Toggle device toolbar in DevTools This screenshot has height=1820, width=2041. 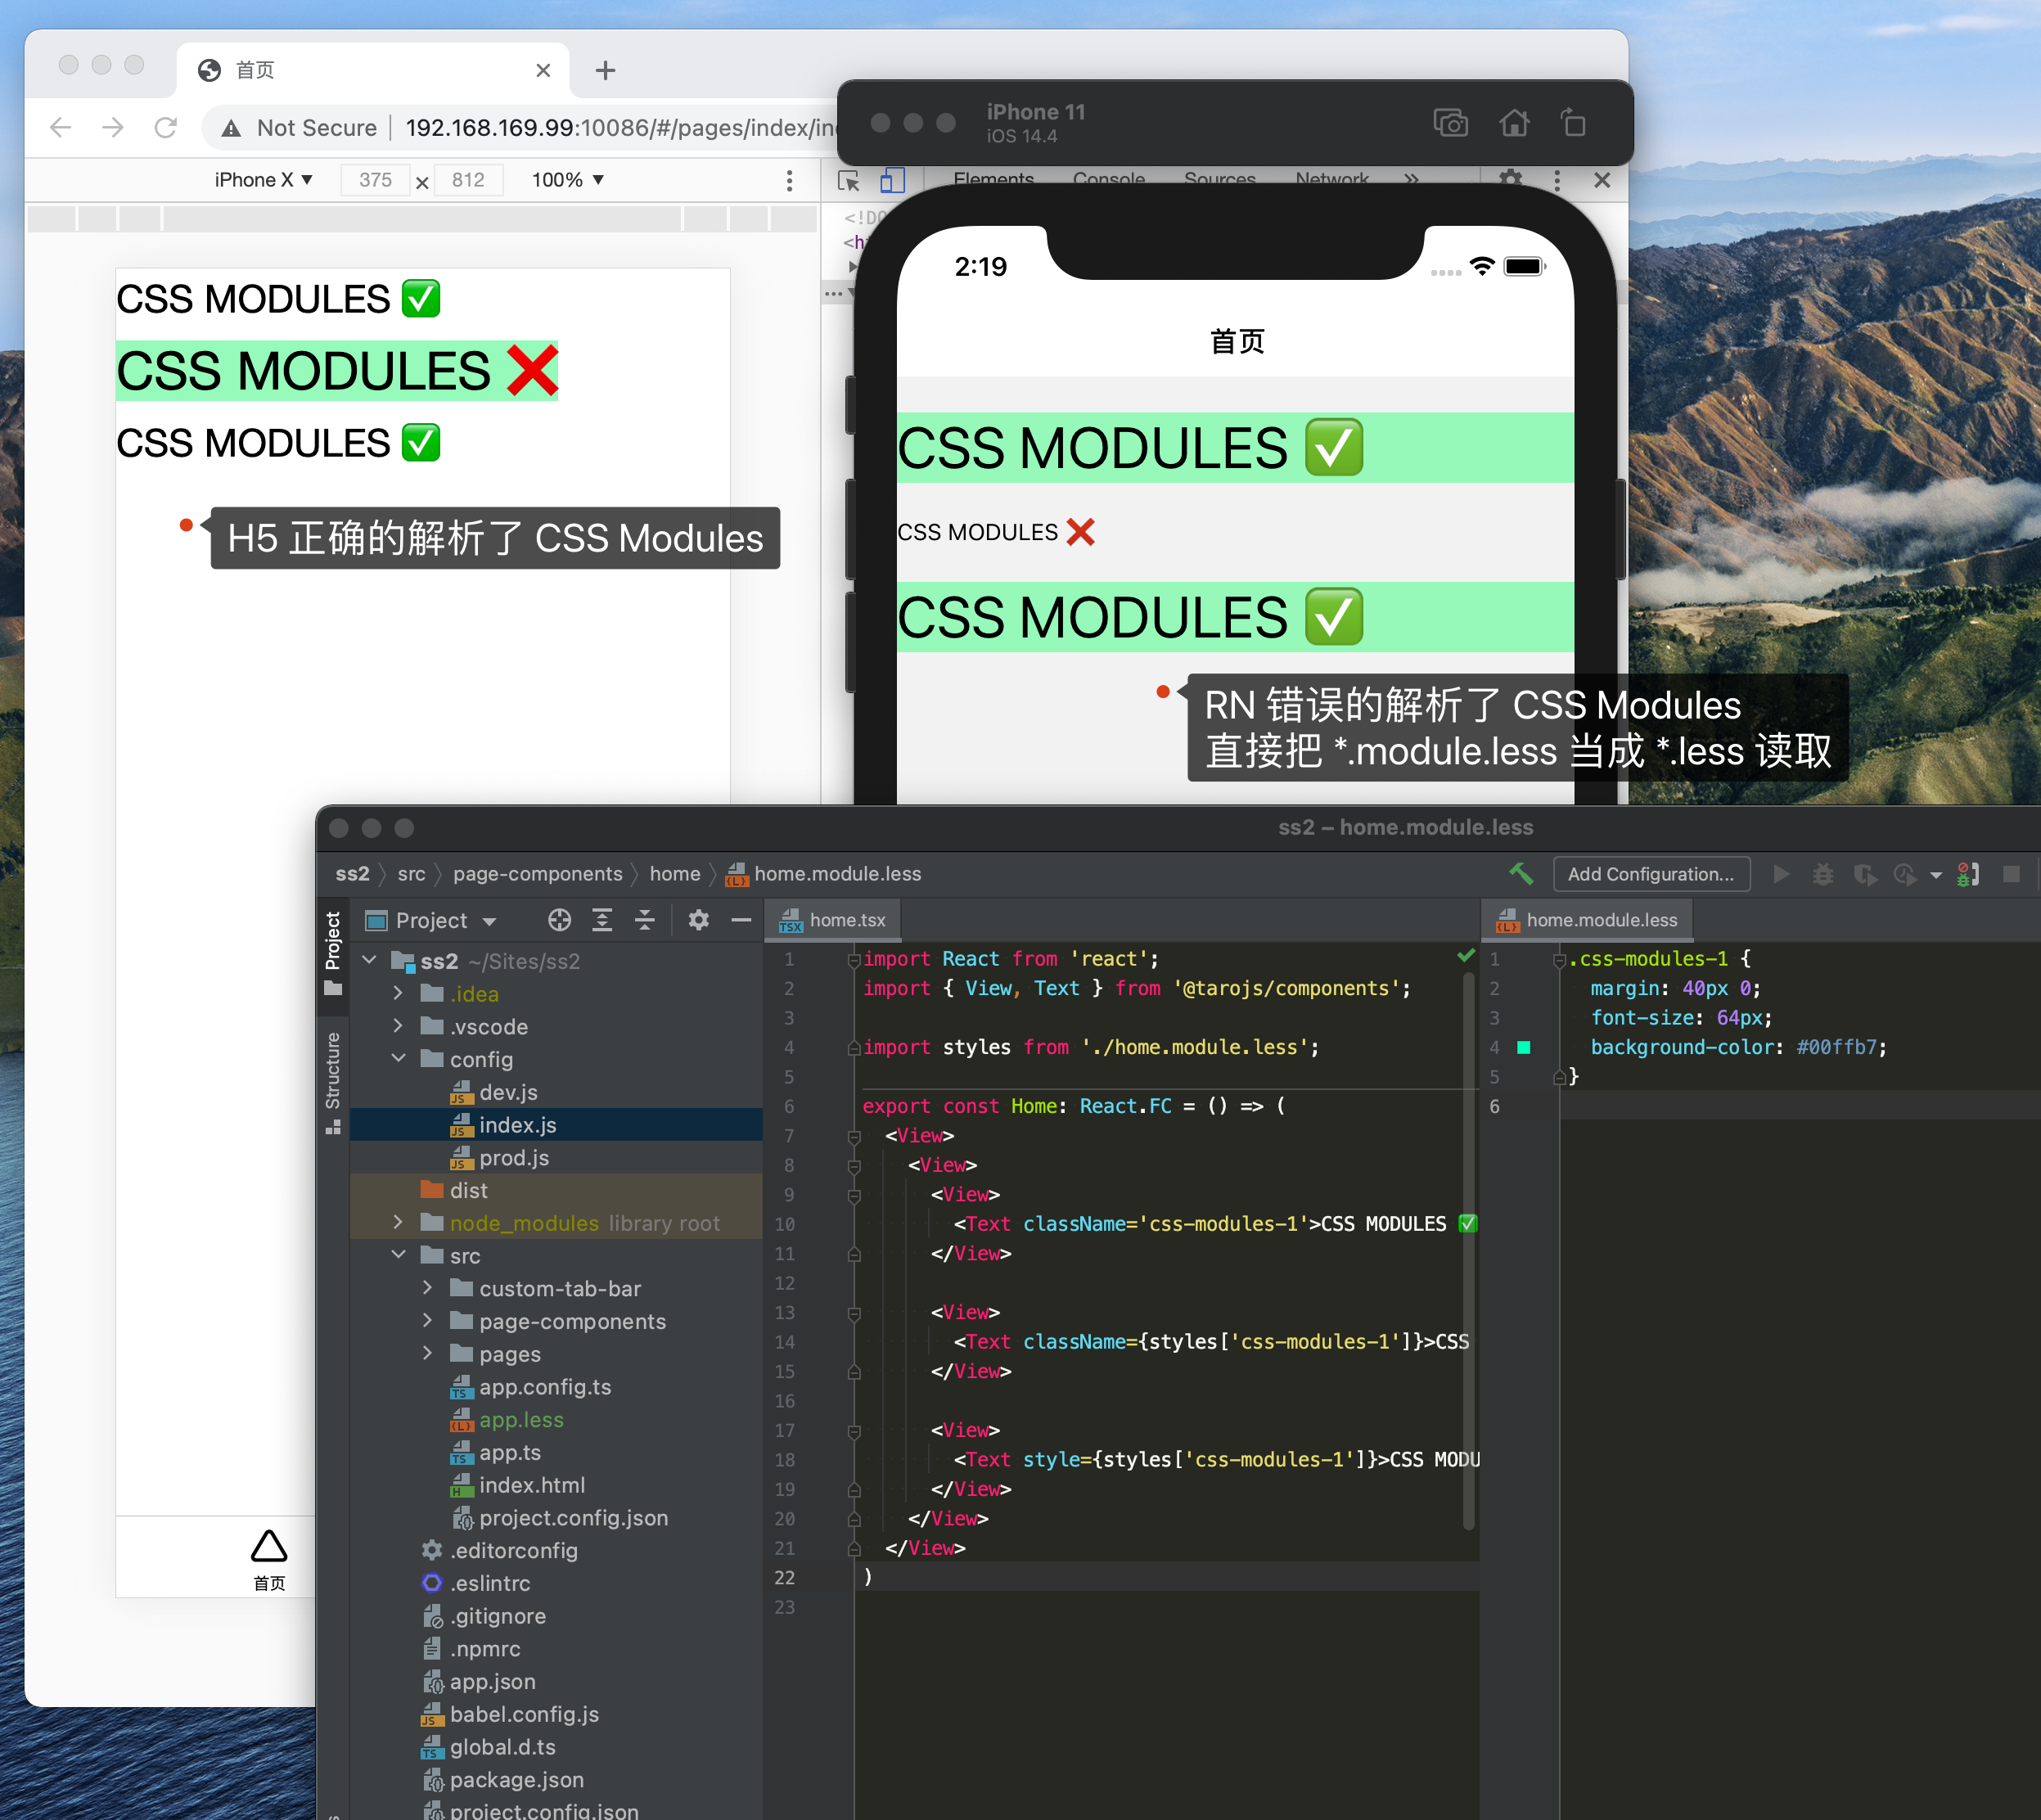(892, 180)
